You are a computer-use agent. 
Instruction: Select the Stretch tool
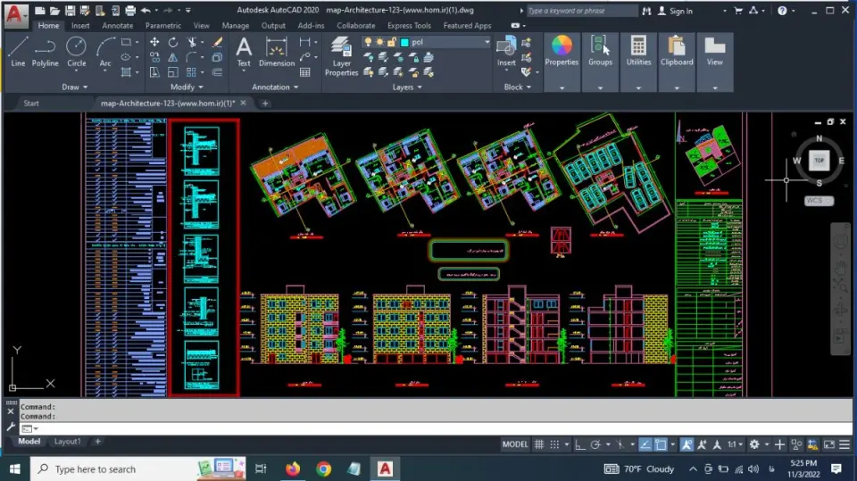[154, 72]
